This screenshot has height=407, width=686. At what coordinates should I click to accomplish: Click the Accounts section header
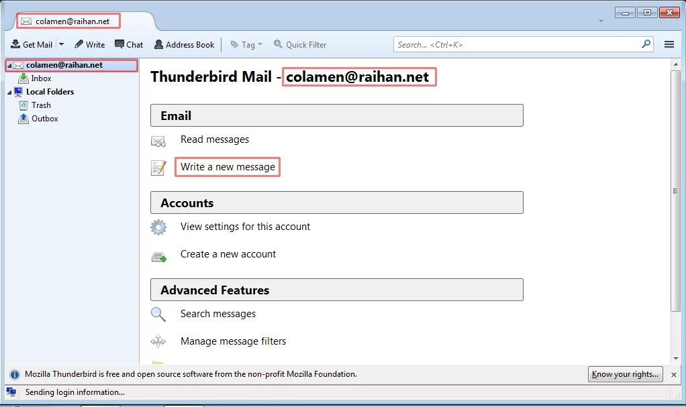pos(337,202)
